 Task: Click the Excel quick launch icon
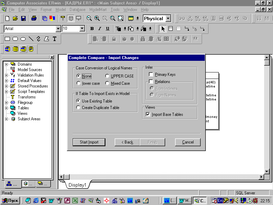tap(75, 201)
